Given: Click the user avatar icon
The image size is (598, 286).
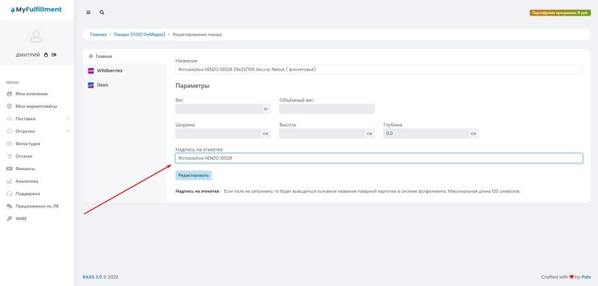Looking at the screenshot, I should pos(36,36).
